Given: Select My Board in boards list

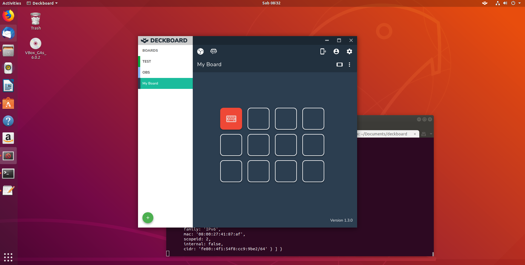Looking at the screenshot, I should pyautogui.click(x=165, y=83).
